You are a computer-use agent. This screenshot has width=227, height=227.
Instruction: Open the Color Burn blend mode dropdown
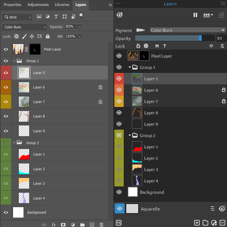pos(24,27)
